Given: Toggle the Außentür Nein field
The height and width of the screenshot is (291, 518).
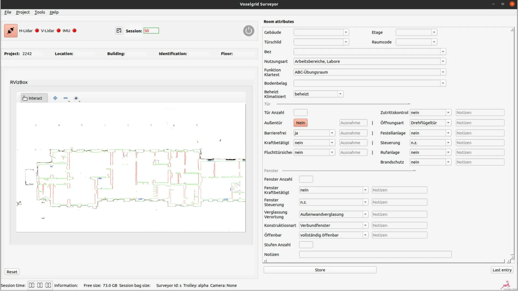Looking at the screenshot, I should [x=300, y=123].
